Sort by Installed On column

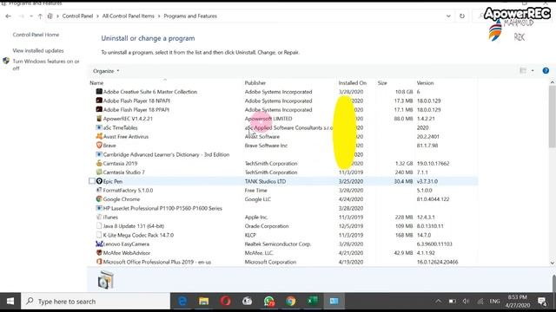[x=352, y=83]
